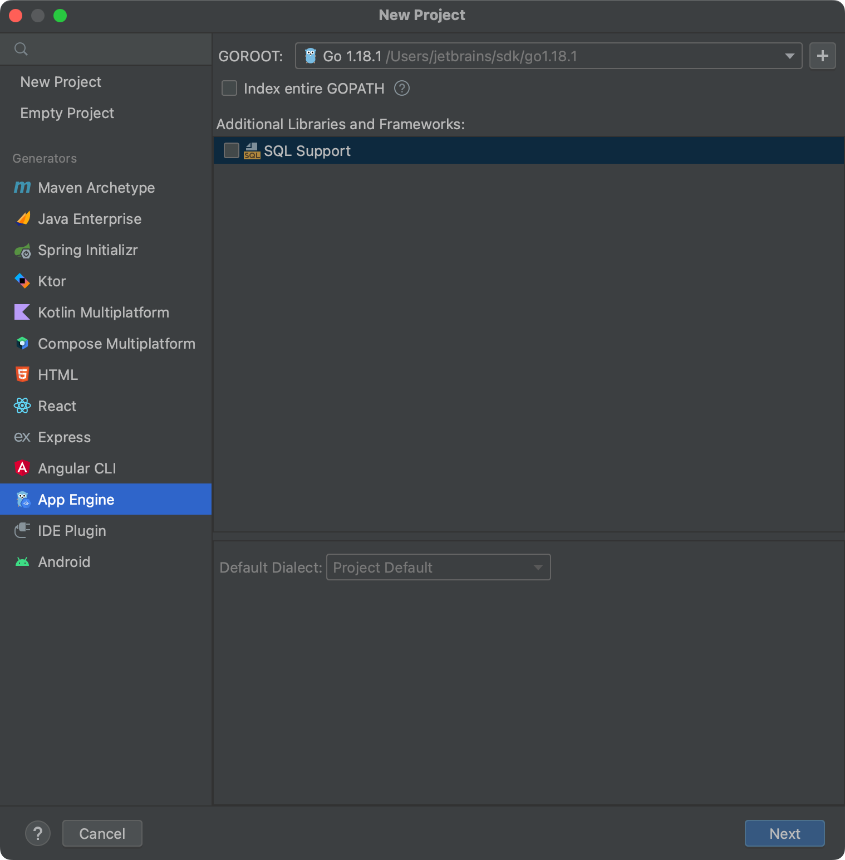Expand Project Default dialect options
Image resolution: width=845 pixels, height=860 pixels.
click(x=536, y=567)
